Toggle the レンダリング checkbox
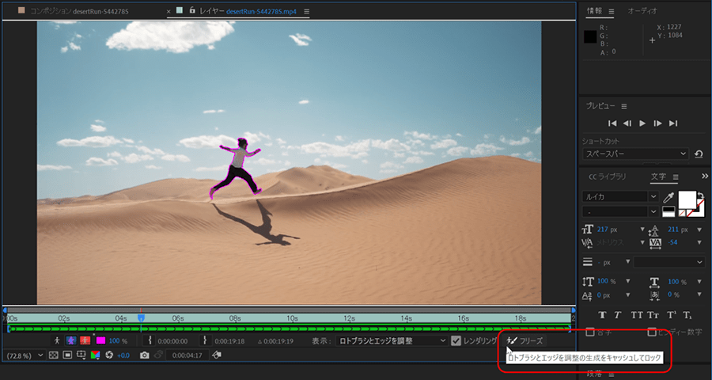 (456, 340)
